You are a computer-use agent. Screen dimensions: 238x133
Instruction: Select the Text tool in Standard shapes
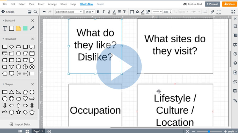[x=5, y=28]
